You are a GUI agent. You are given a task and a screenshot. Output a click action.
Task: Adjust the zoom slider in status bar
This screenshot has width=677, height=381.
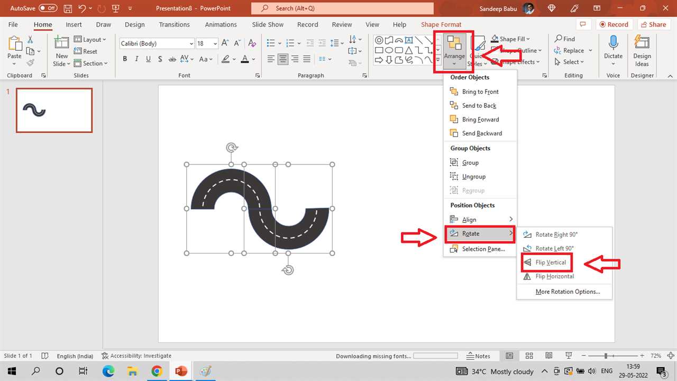tap(606, 356)
